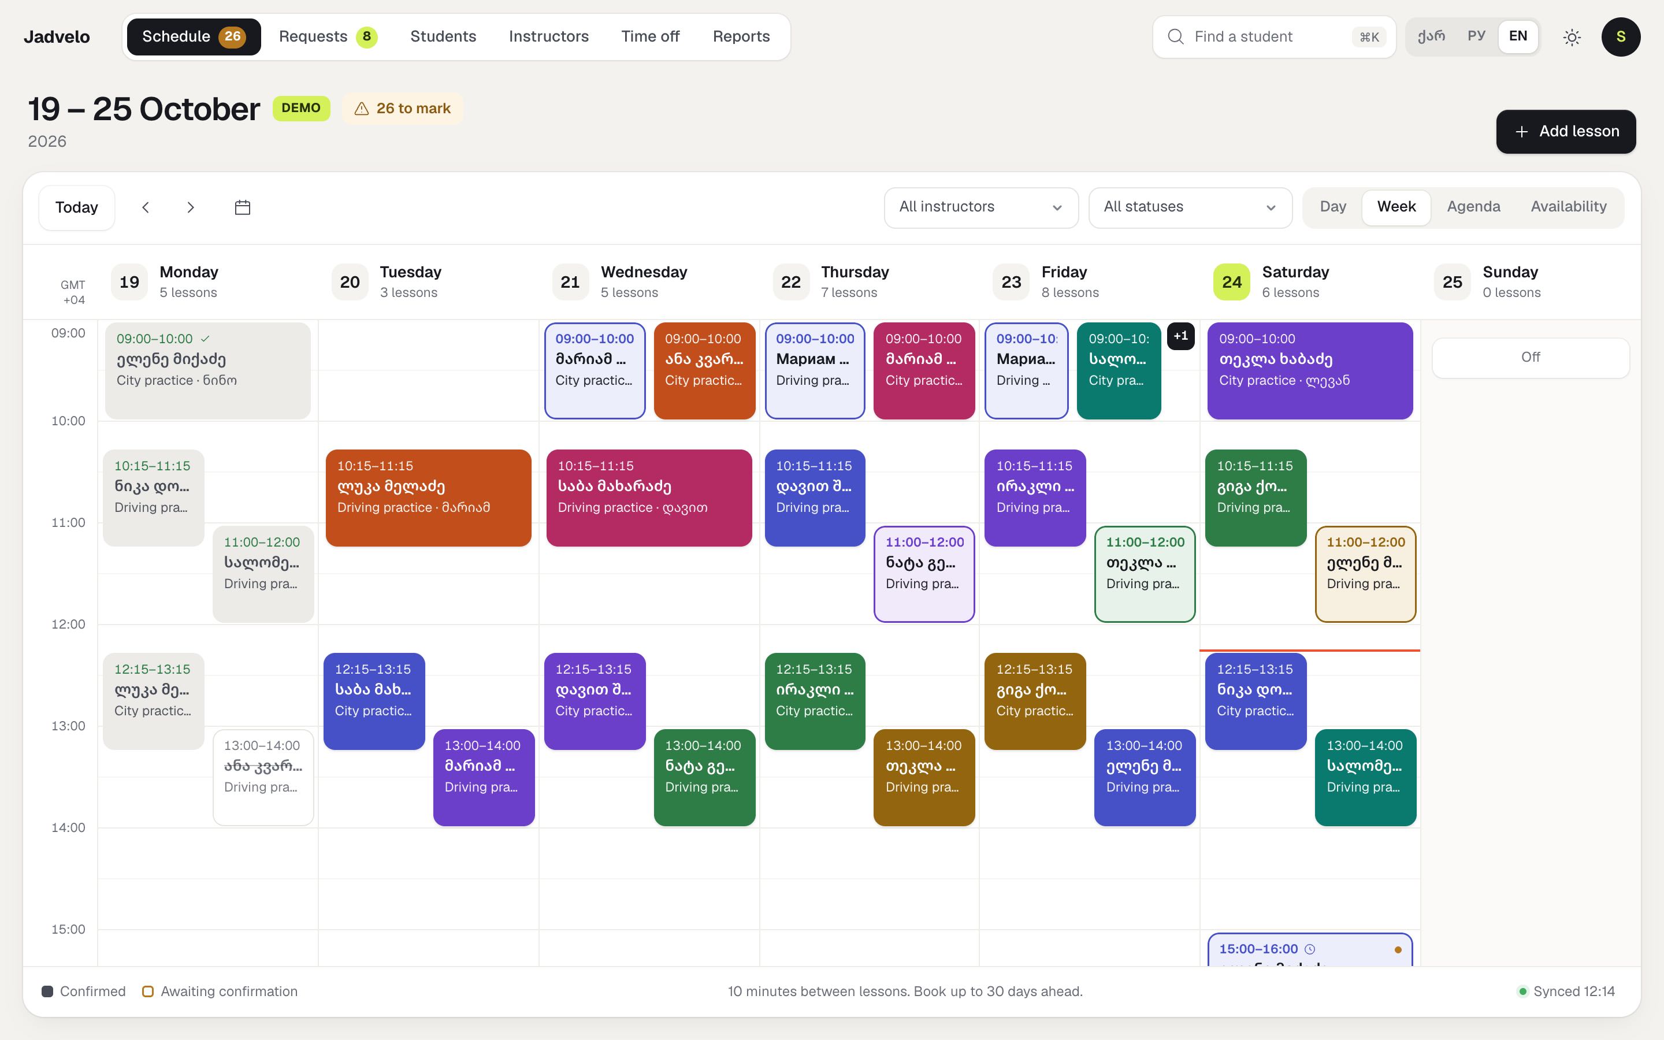Switch to Day view

point(1332,207)
